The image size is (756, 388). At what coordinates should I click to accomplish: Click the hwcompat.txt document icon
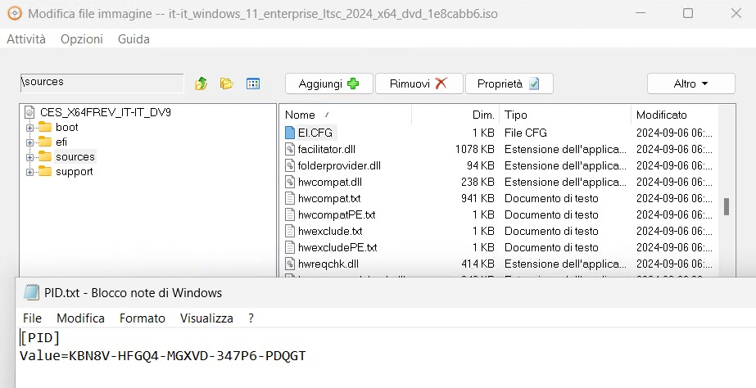point(290,199)
